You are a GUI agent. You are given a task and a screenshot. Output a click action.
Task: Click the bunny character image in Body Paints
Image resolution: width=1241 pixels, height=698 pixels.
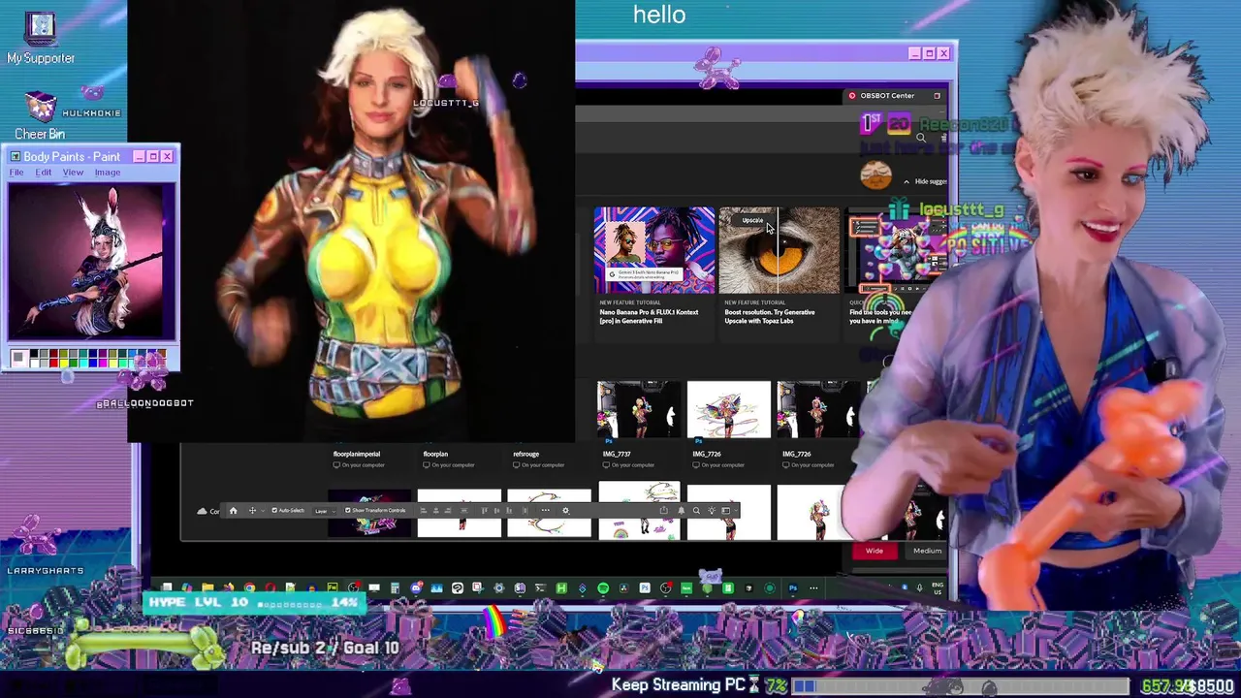(92, 262)
